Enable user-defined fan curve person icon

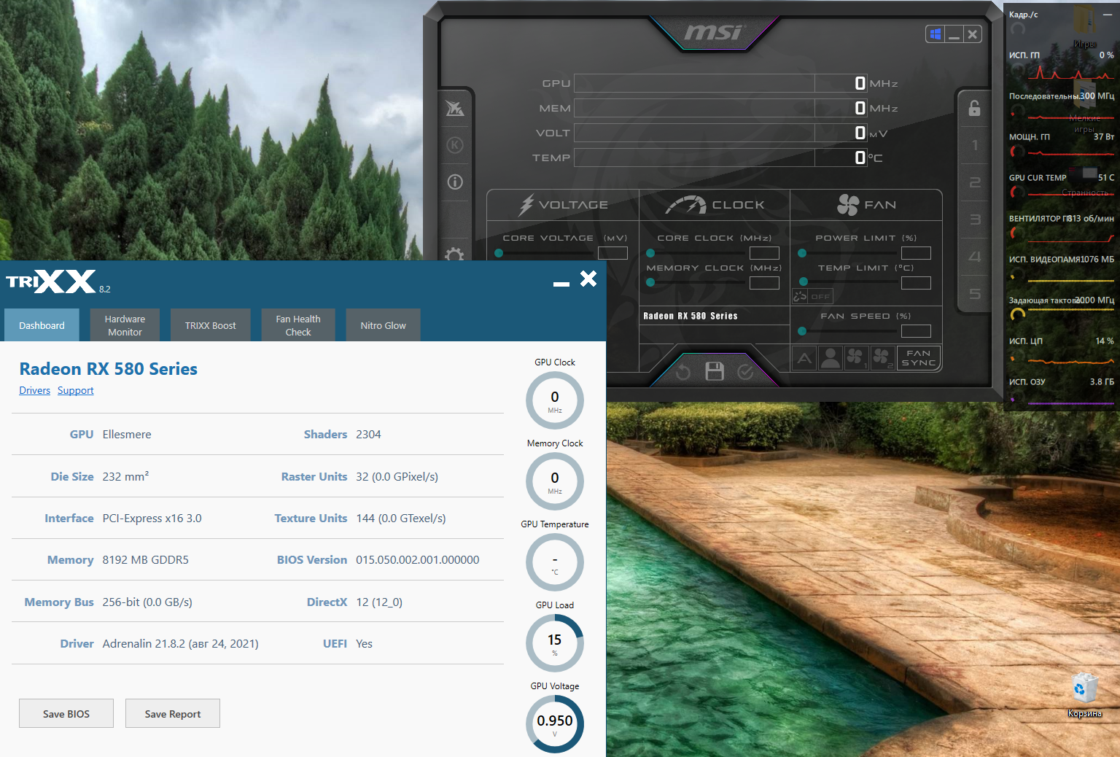[830, 358]
